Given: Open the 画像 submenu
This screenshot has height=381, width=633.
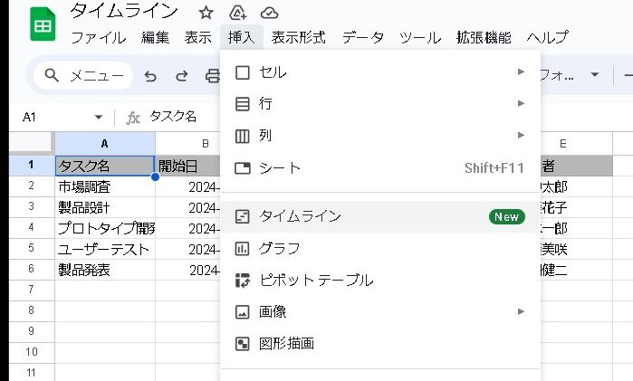Looking at the screenshot, I should pos(380,311).
